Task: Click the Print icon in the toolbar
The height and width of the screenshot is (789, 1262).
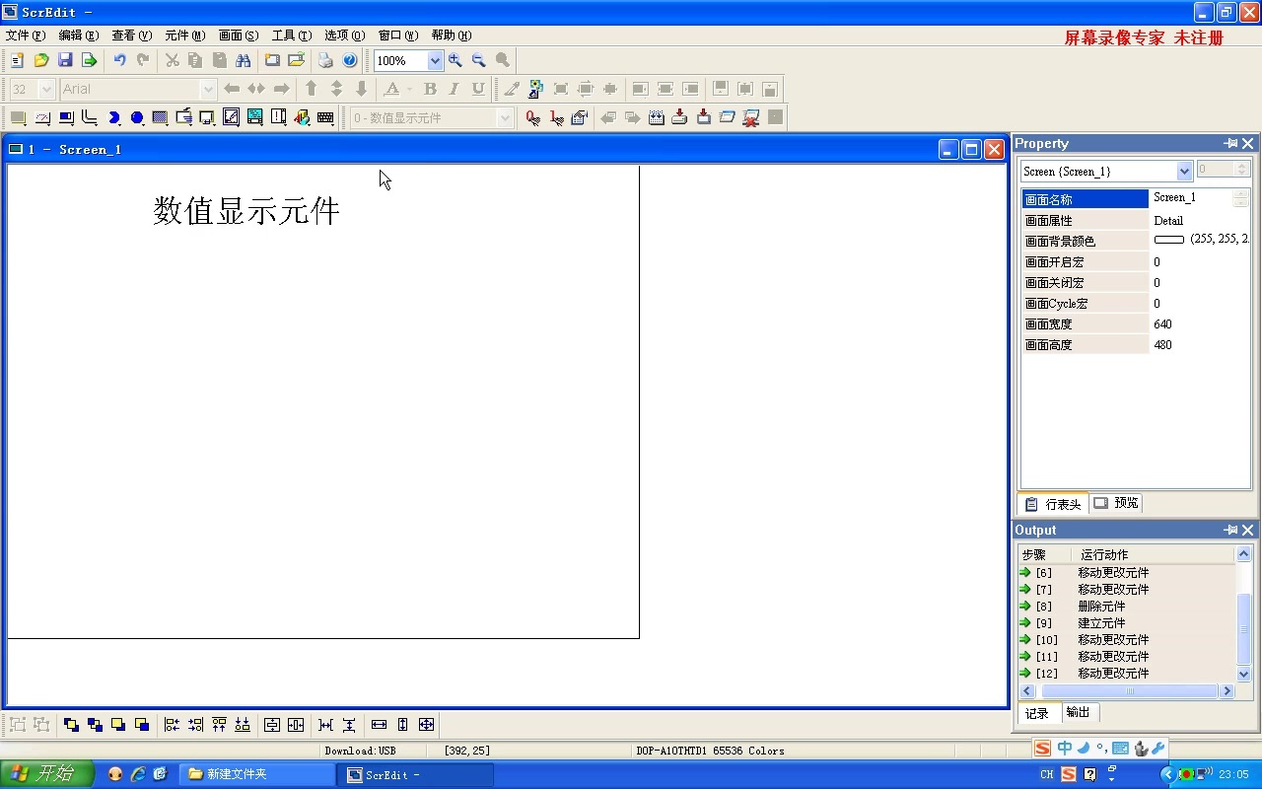Action: click(325, 60)
